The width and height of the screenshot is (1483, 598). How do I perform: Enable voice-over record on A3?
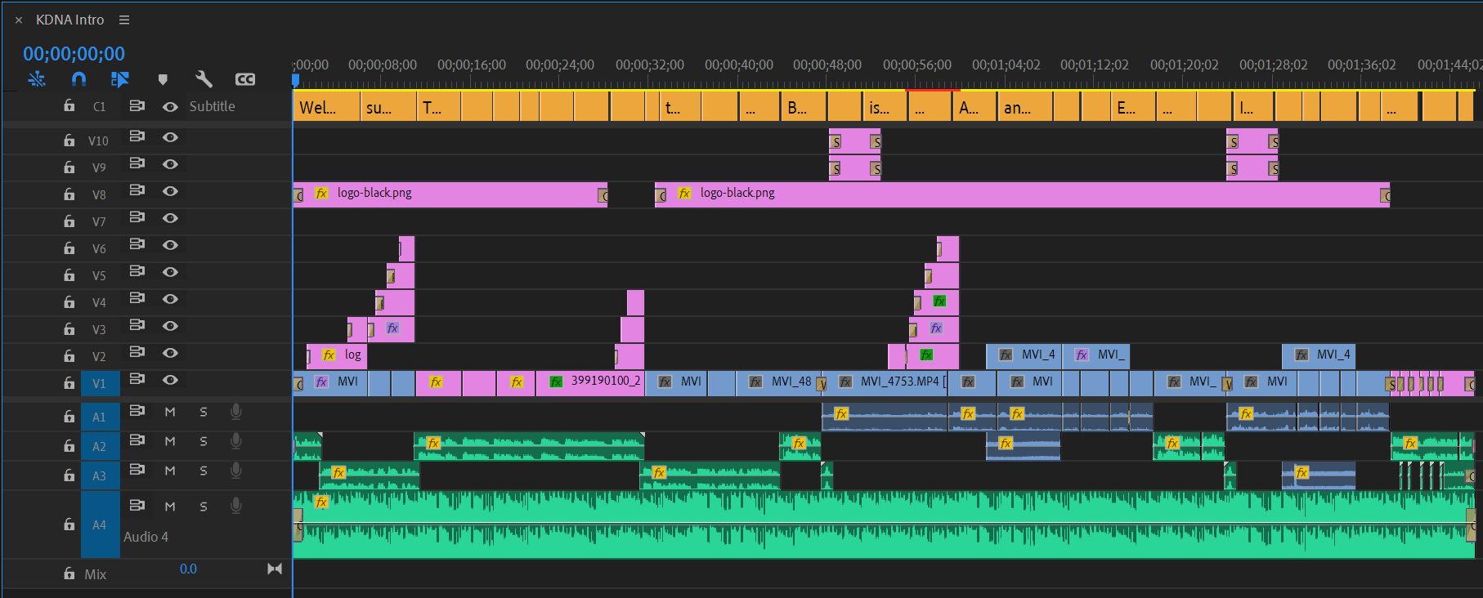point(236,471)
